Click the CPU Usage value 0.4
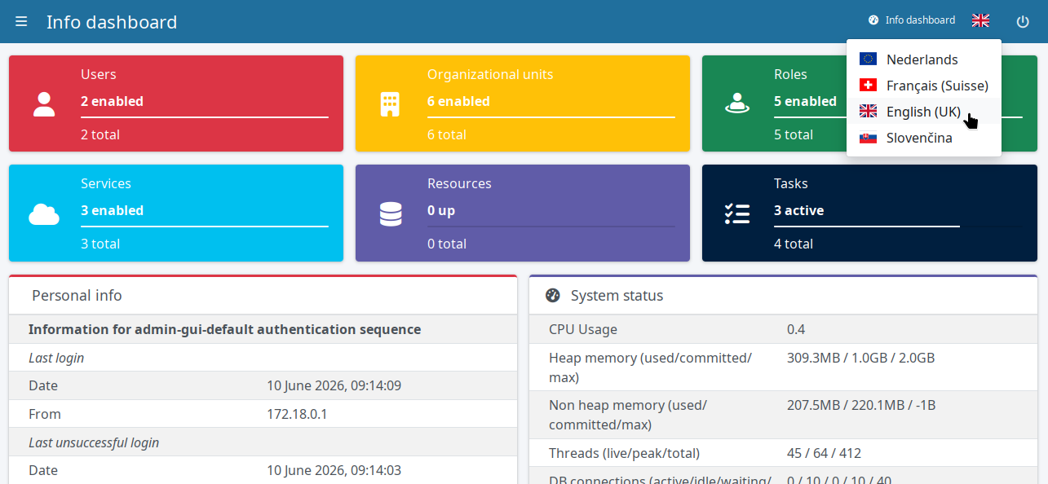Image resolution: width=1048 pixels, height=484 pixels. (796, 329)
